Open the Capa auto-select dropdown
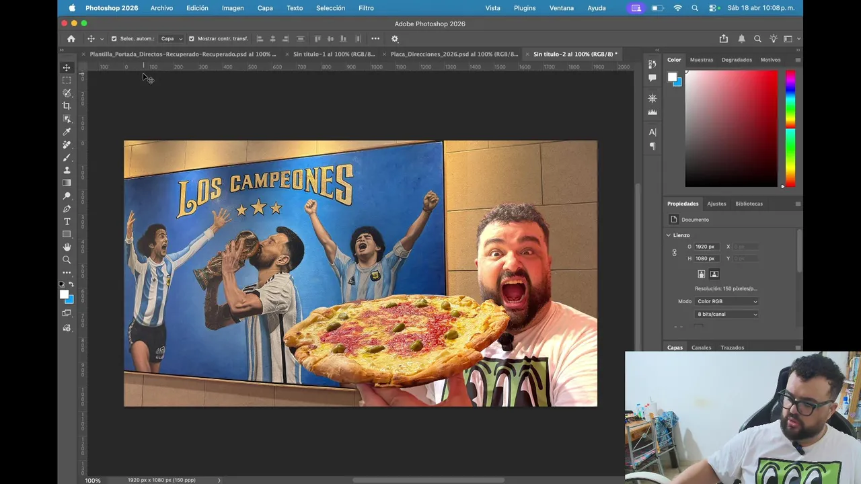 171,39
